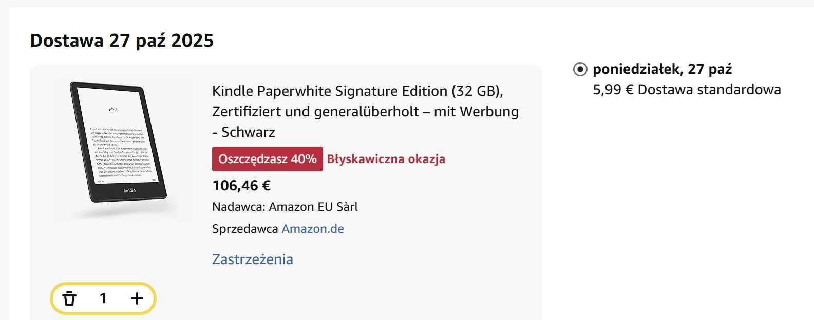This screenshot has height=320, width=814.
Task: Open the Zastrzeżenia link
Action: [252, 259]
